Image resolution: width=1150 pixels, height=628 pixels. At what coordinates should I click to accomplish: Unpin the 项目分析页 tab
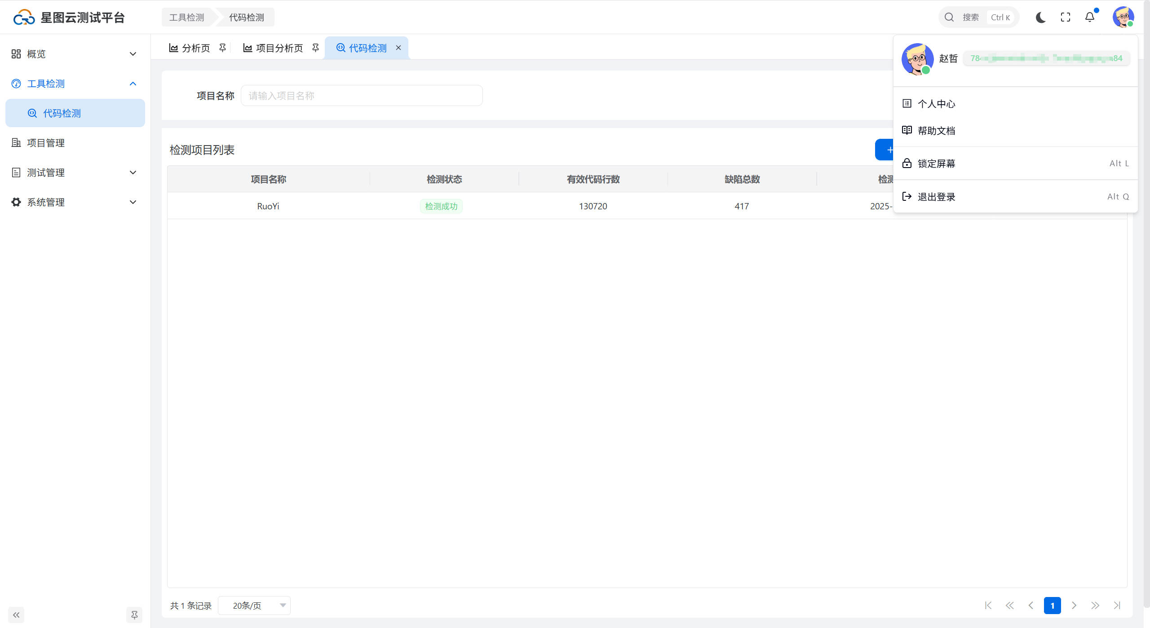point(315,48)
